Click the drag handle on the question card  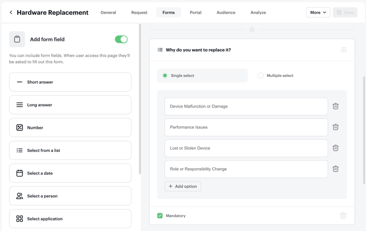tap(344, 50)
